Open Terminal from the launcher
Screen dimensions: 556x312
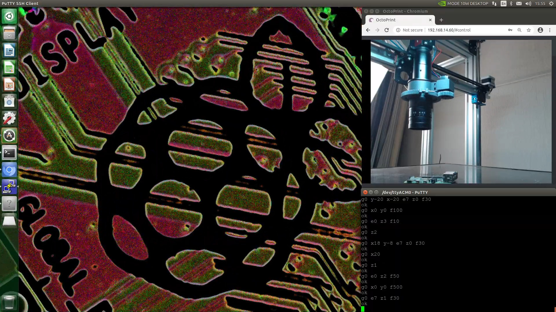[x=9, y=153]
